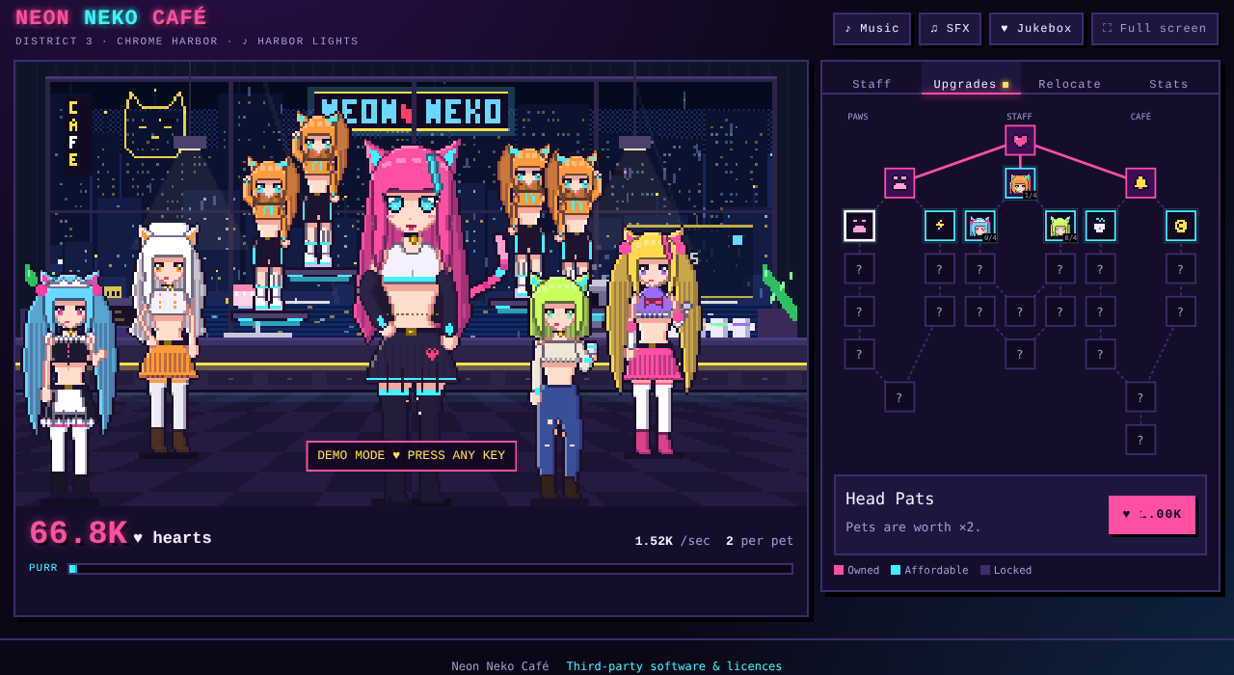Click the bottom-most locked node in Café branch
The height and width of the screenshot is (675, 1234).
click(x=1140, y=440)
